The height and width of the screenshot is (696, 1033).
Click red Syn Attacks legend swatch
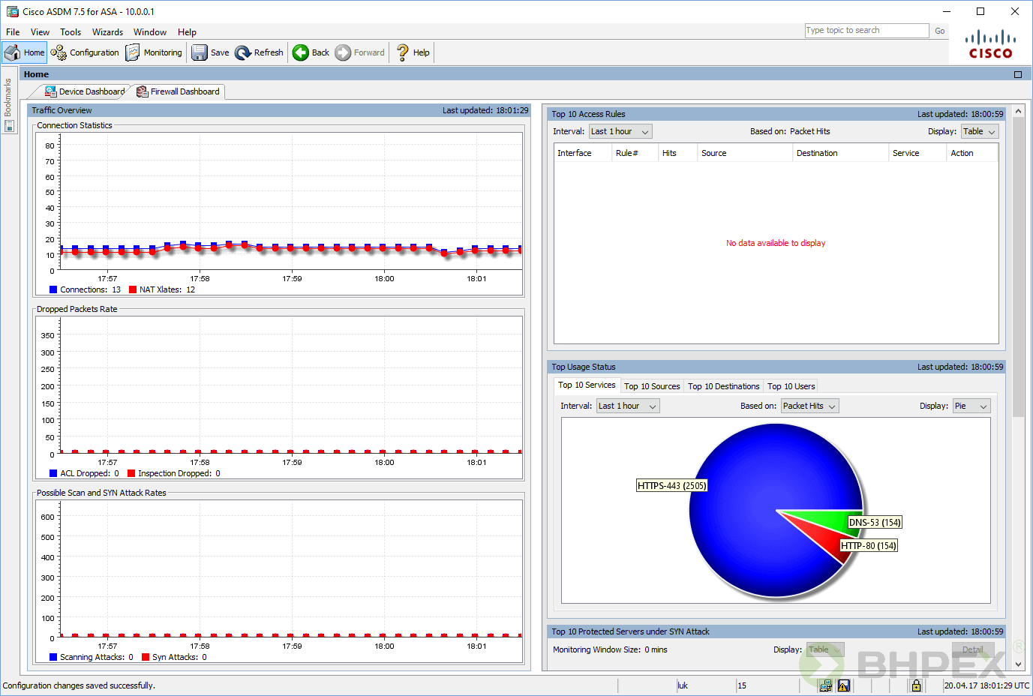(146, 657)
